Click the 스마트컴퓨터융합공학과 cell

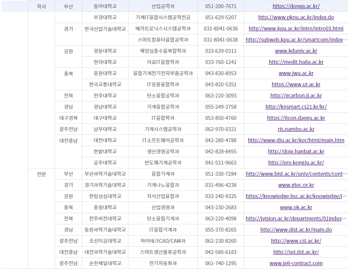point(163,40)
